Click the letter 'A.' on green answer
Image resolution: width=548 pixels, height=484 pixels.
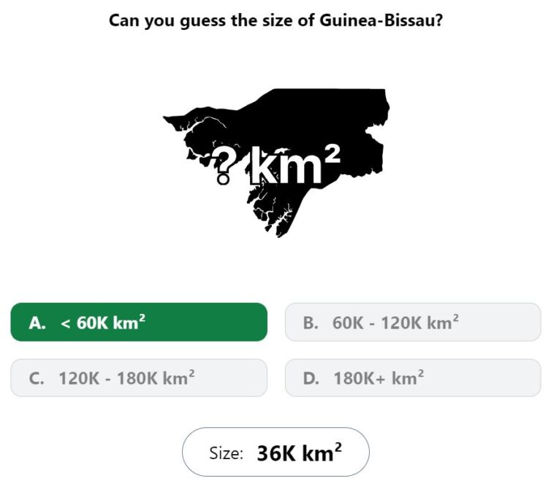pos(37,323)
